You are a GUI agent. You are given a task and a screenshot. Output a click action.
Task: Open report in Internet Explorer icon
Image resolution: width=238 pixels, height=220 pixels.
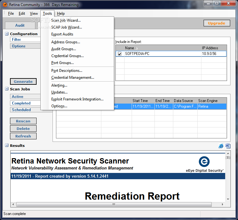(221, 146)
